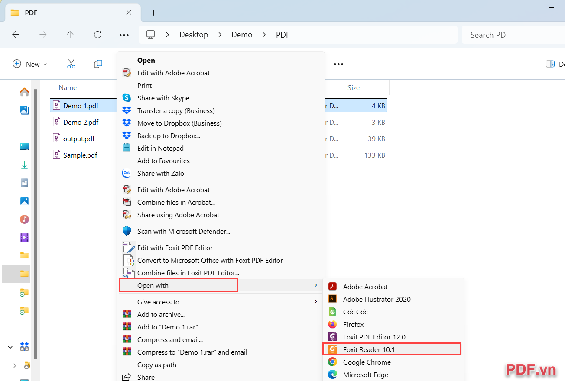565x381 pixels.
Task: Click the Dropbox icon in the sidebar
Action: (25, 347)
